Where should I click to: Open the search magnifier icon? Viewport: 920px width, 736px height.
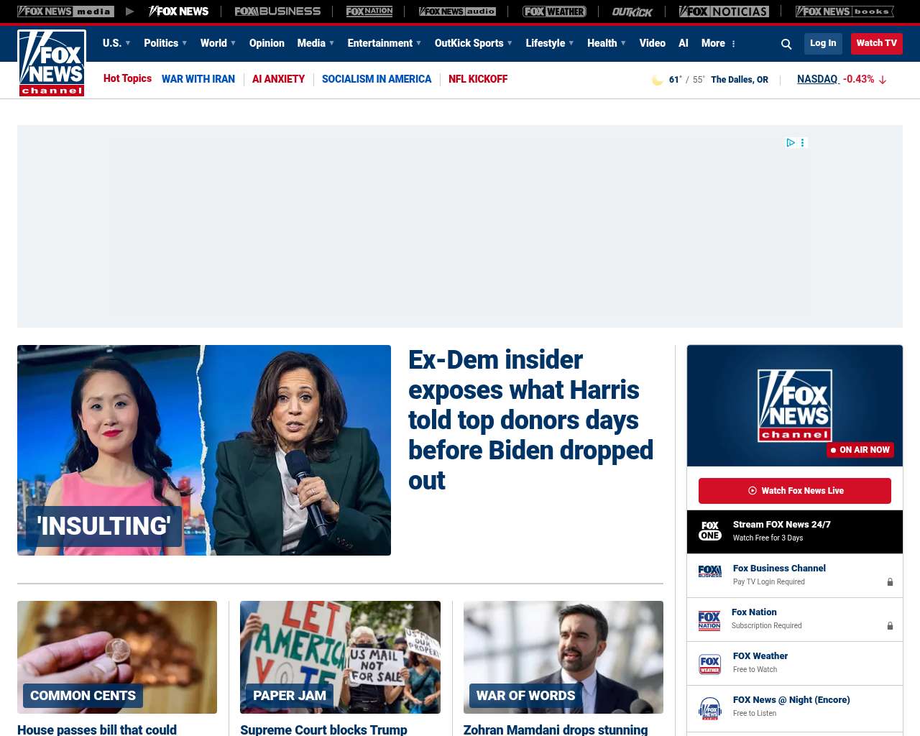pyautogui.click(x=786, y=44)
